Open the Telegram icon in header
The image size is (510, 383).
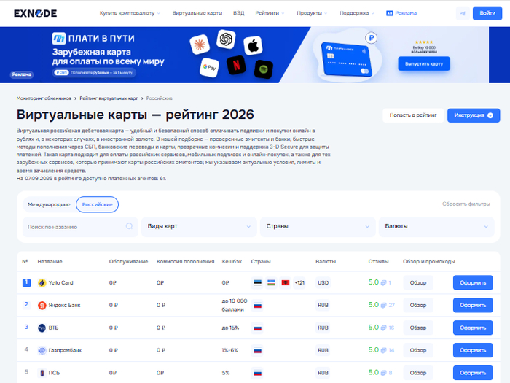pyautogui.click(x=463, y=13)
